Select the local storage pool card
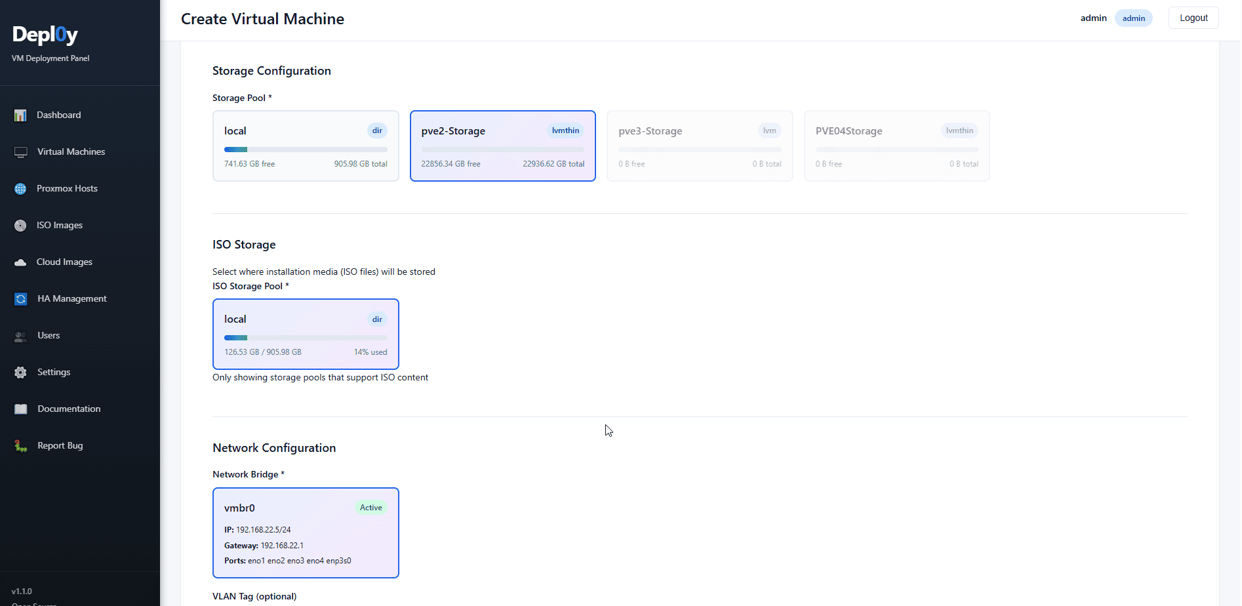Image resolution: width=1242 pixels, height=606 pixels. pos(306,146)
